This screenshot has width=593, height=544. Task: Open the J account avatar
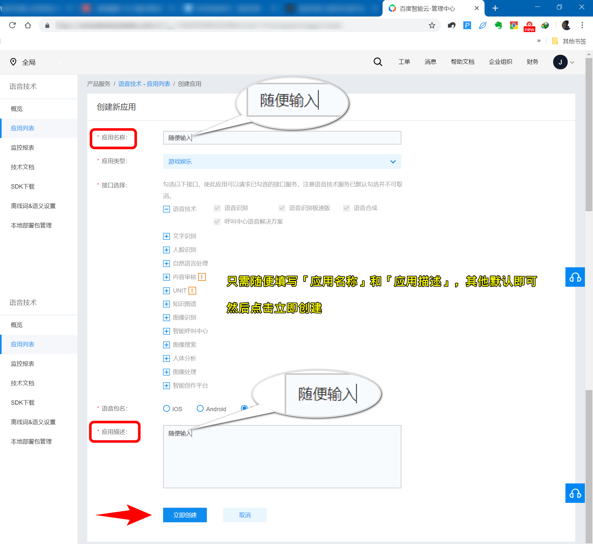560,62
